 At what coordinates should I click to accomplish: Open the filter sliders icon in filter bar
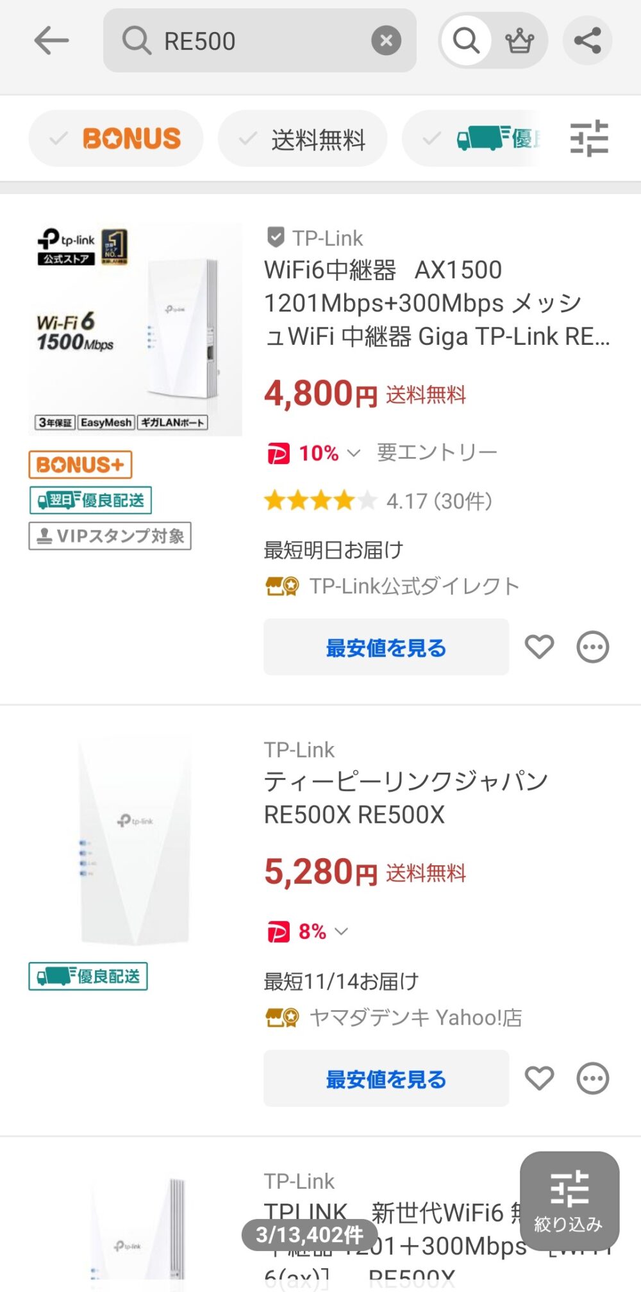tap(589, 138)
